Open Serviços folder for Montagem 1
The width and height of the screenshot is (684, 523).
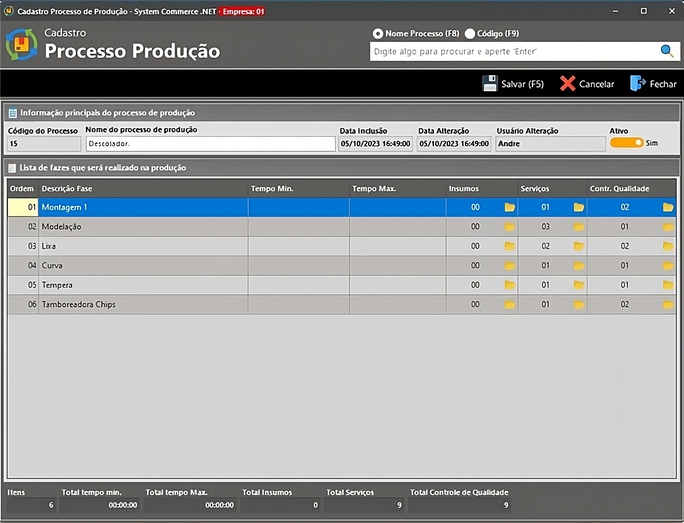[x=578, y=207]
